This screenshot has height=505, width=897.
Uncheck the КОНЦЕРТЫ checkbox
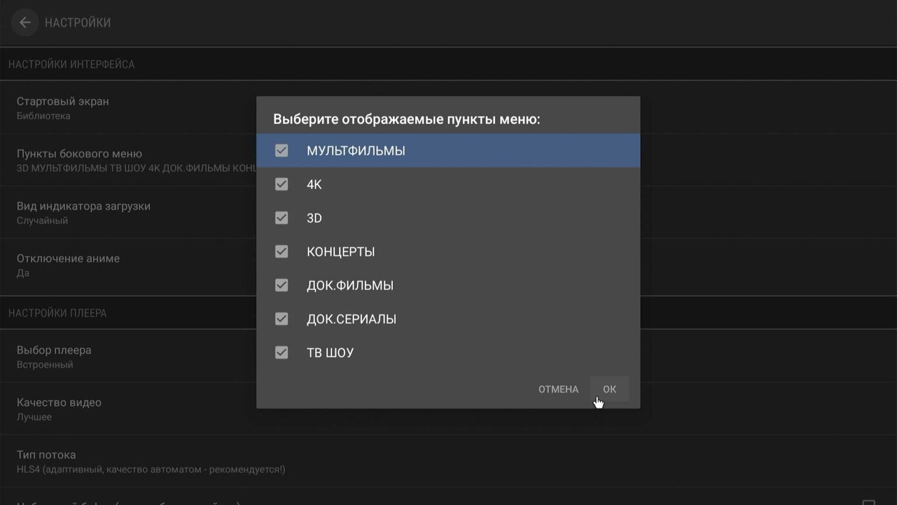(x=281, y=252)
